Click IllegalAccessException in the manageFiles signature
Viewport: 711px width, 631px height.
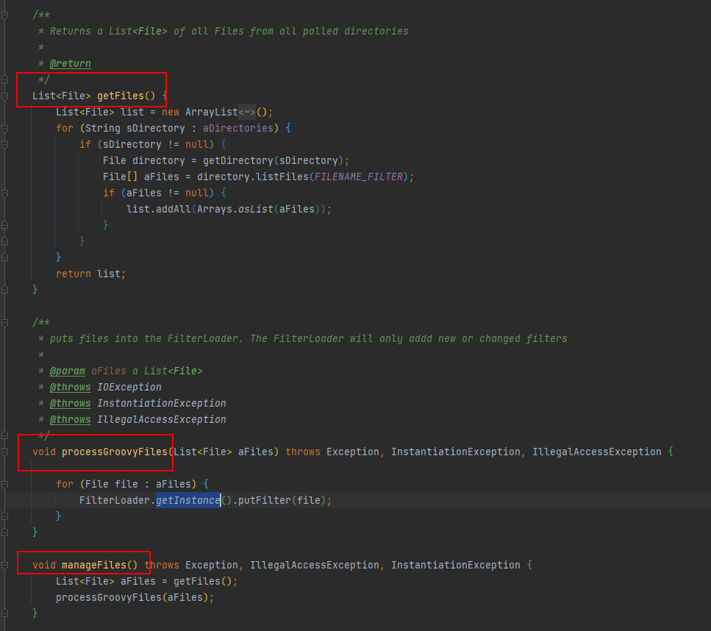[x=315, y=566]
